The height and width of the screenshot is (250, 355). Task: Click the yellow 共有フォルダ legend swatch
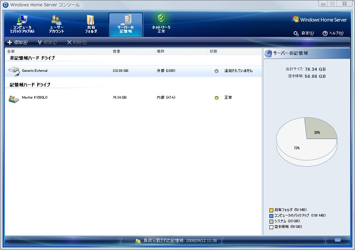271,210
